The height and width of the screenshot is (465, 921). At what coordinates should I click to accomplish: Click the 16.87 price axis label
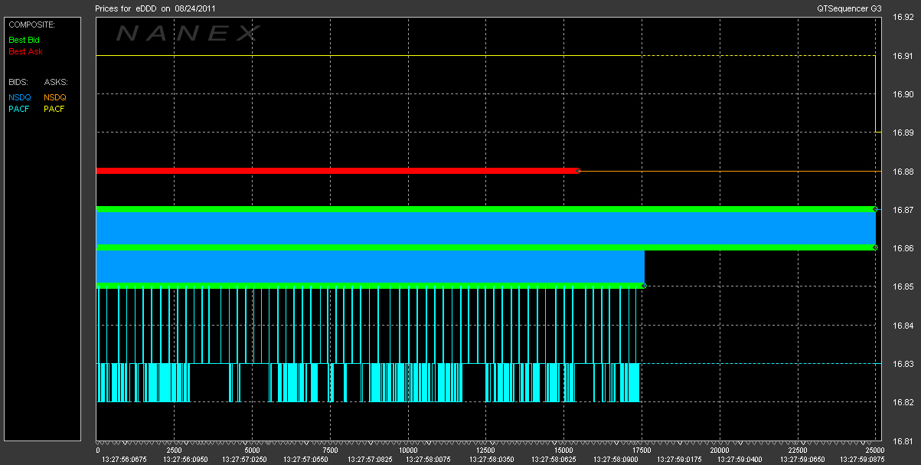point(903,210)
